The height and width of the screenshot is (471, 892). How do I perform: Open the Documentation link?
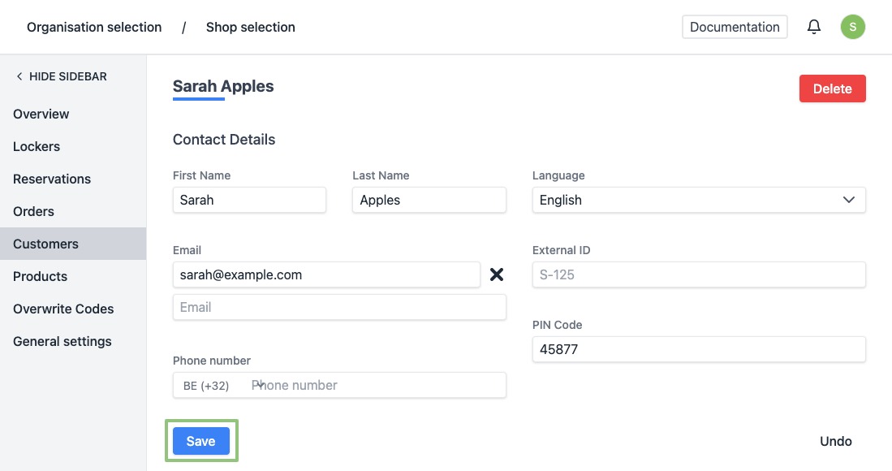tap(735, 27)
